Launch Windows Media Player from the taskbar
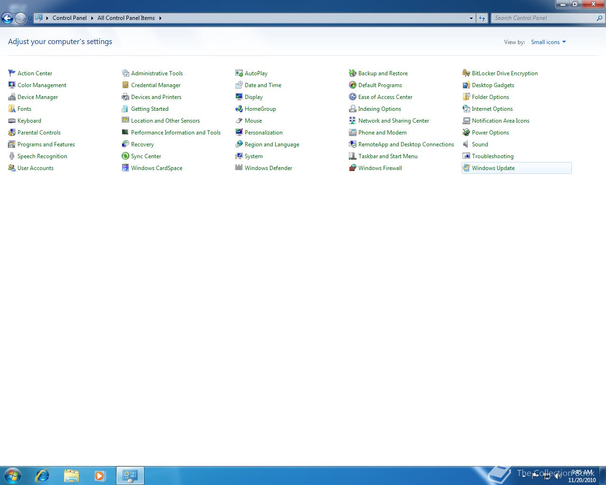Viewport: 606px width, 485px height. 100,475
